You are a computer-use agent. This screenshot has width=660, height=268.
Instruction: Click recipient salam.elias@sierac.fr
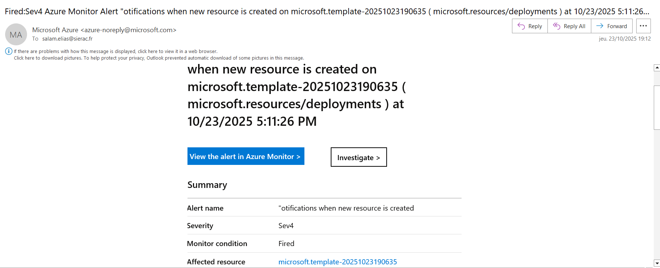67,39
